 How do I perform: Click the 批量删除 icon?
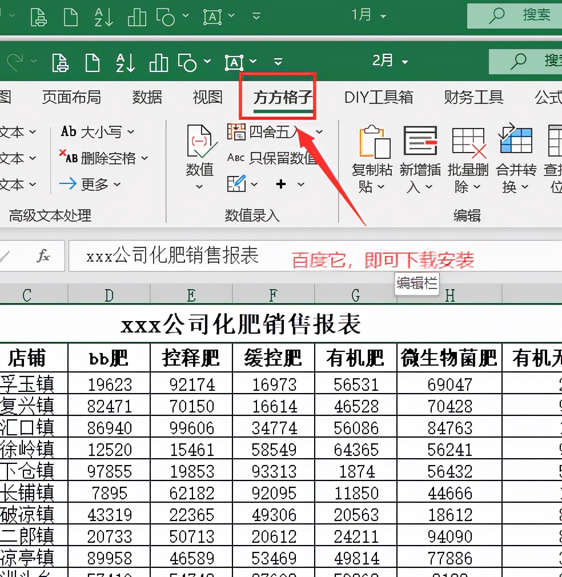click(468, 143)
